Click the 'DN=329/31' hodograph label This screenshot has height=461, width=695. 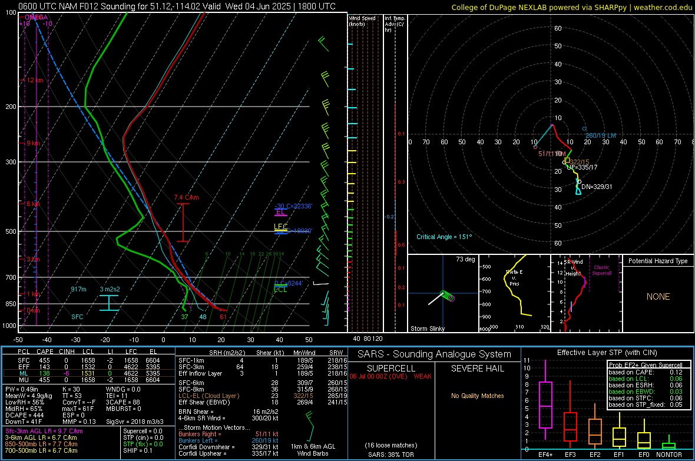pyautogui.click(x=597, y=187)
